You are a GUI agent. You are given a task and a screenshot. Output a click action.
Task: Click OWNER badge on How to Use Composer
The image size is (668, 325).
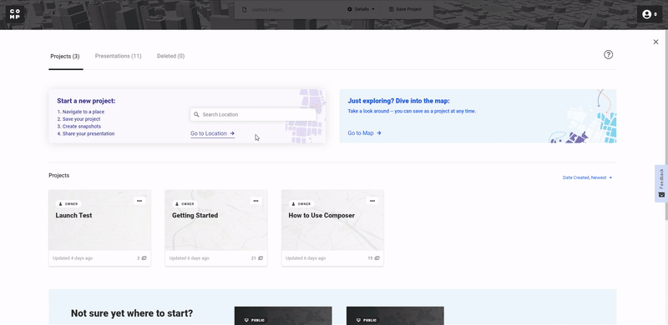(301, 204)
